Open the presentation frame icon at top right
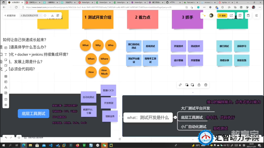 tap(248, 15)
